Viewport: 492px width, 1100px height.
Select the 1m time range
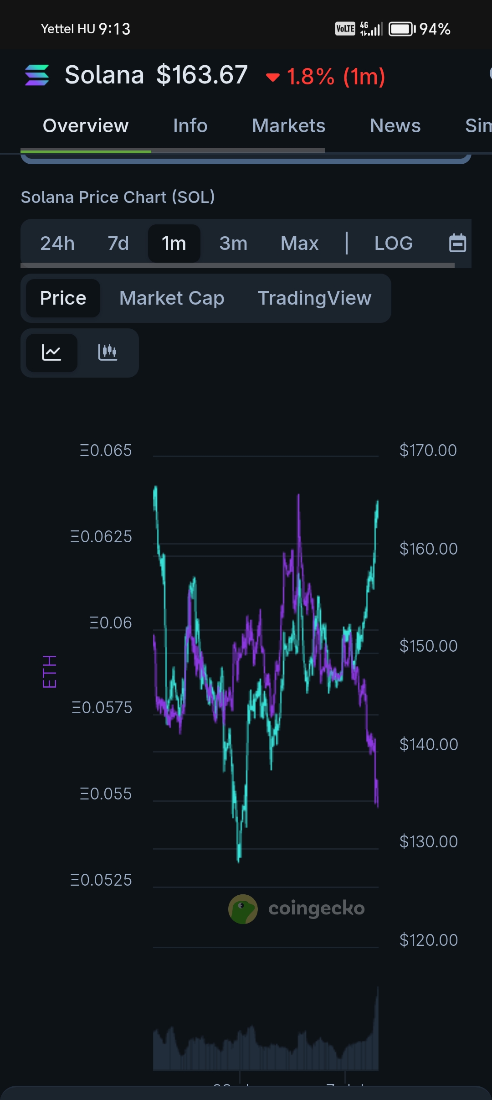tap(174, 243)
